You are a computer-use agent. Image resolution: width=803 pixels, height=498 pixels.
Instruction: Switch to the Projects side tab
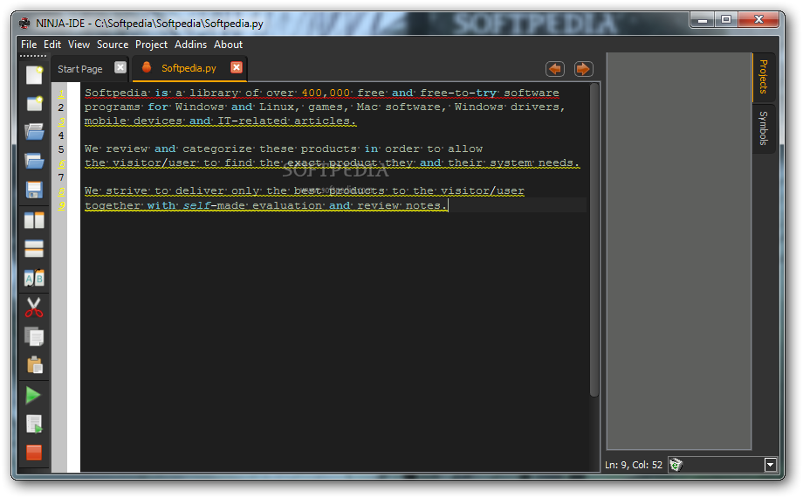763,77
